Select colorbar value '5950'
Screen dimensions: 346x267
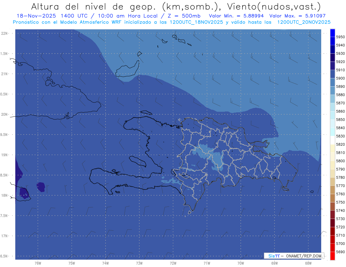point(341,37)
